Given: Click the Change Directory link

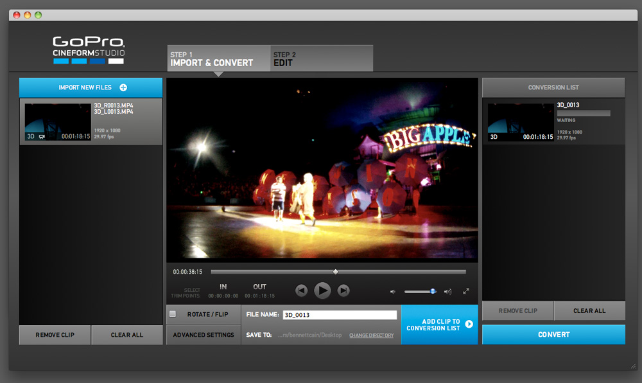Looking at the screenshot, I should [371, 335].
